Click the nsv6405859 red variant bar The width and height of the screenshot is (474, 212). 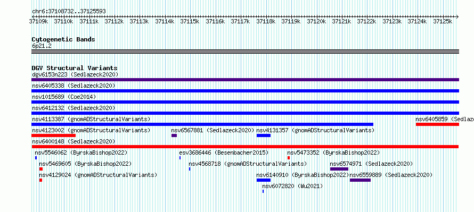437,124
